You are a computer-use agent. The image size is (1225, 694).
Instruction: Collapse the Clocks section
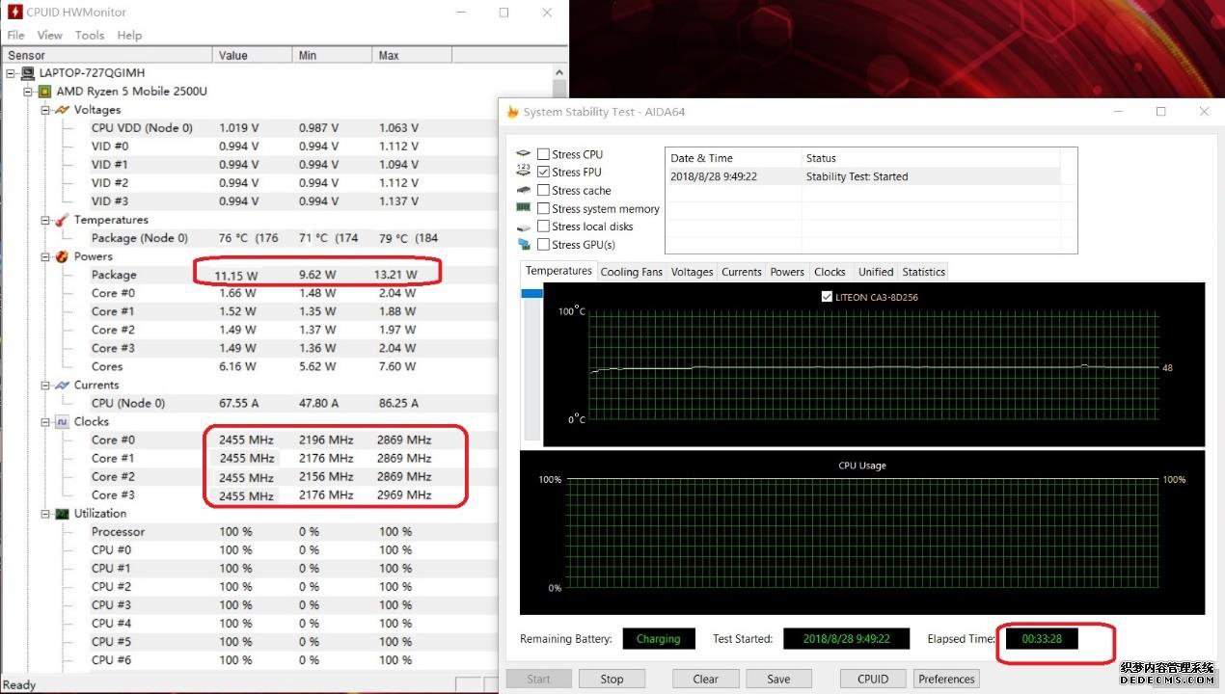(x=45, y=421)
